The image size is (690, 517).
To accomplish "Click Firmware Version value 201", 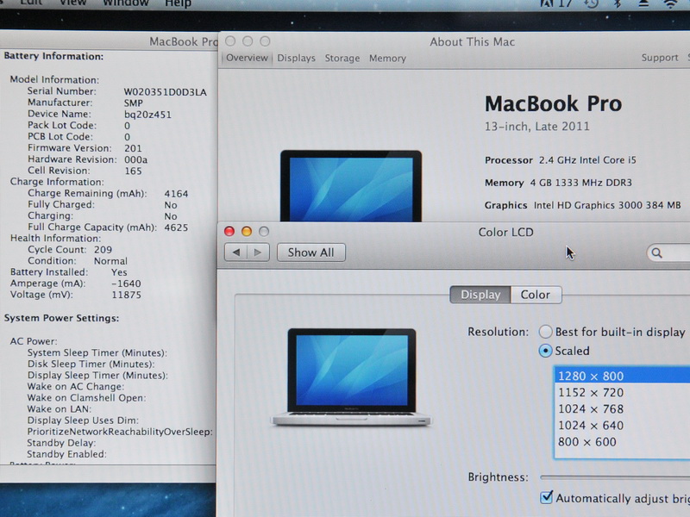I will (133, 148).
